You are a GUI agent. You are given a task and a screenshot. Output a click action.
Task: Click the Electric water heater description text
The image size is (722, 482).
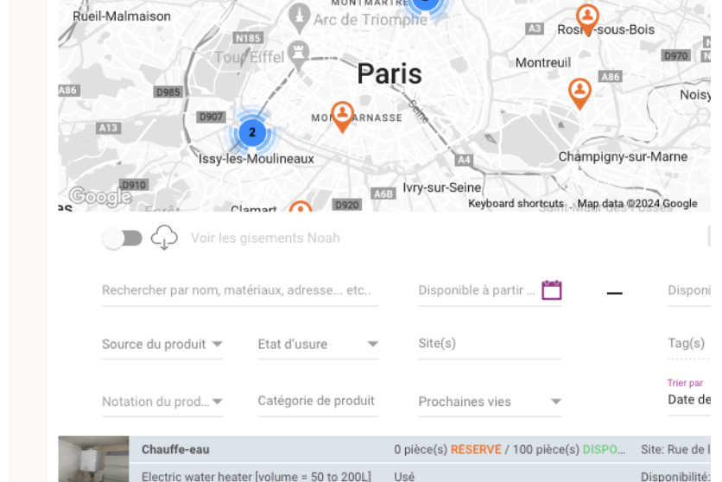(256, 477)
